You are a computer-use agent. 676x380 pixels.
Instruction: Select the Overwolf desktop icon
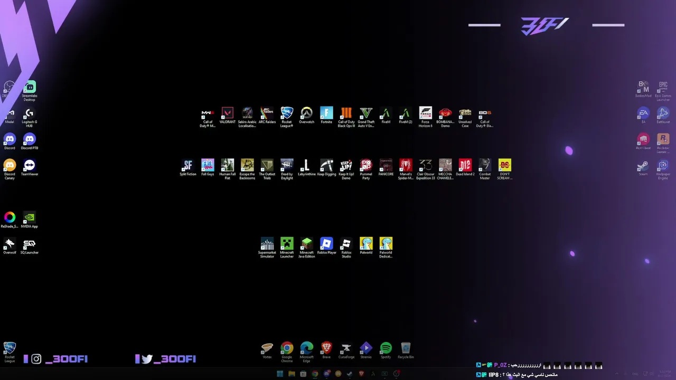(x=10, y=246)
